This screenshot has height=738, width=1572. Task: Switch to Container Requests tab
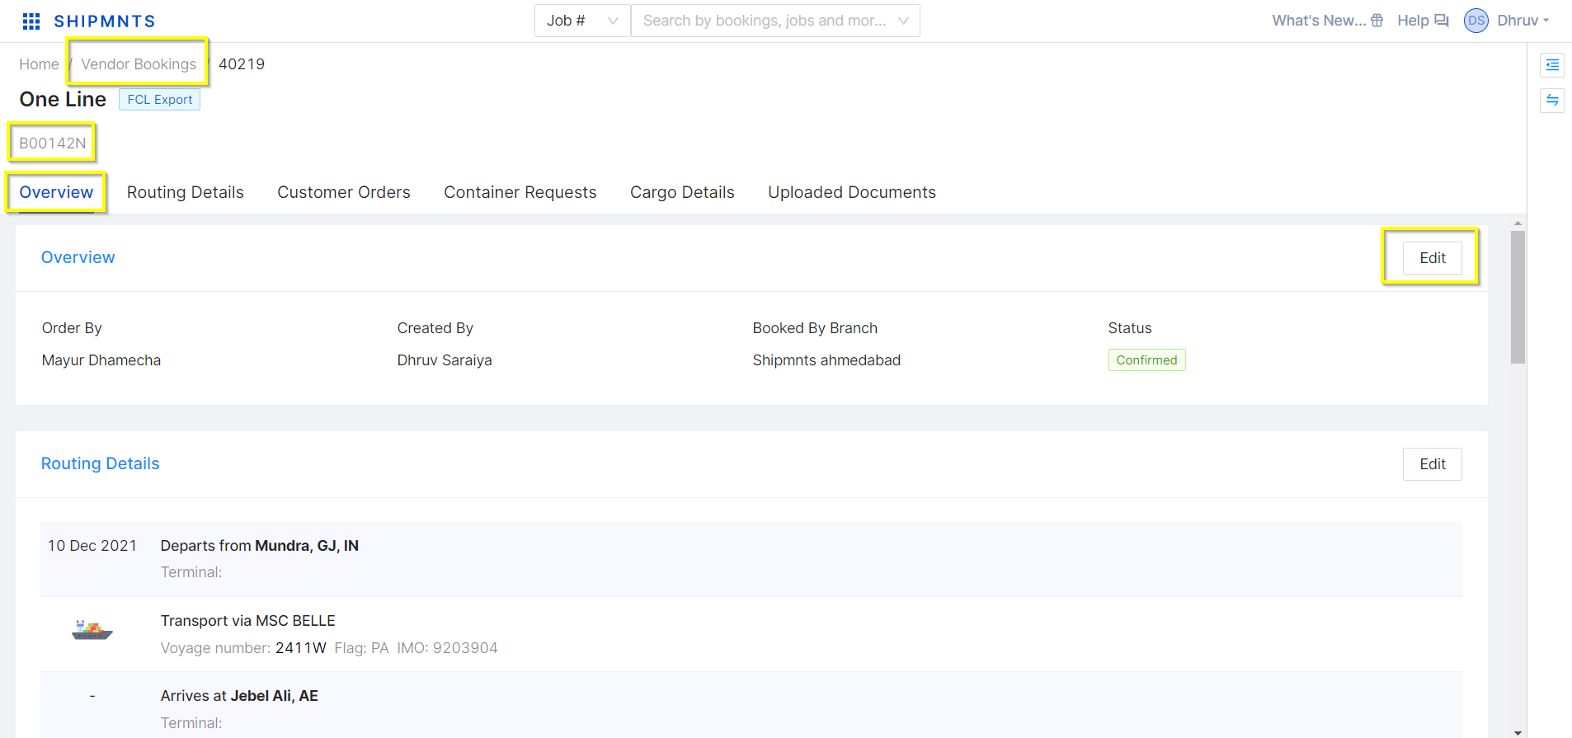[520, 192]
